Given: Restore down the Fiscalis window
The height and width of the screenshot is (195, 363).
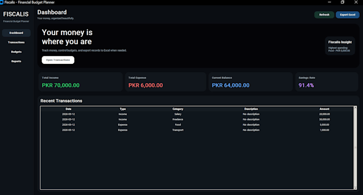Looking at the screenshot, I should pos(343,2).
